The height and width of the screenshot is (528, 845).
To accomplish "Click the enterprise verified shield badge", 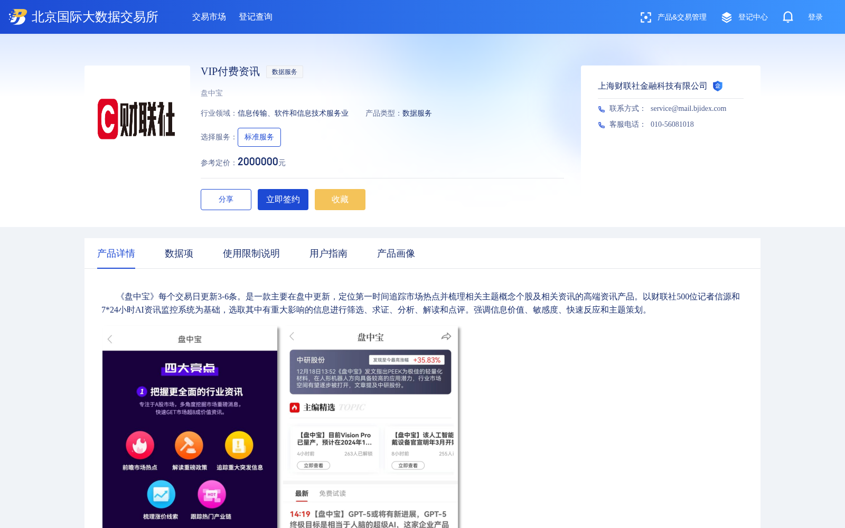I will (x=718, y=86).
